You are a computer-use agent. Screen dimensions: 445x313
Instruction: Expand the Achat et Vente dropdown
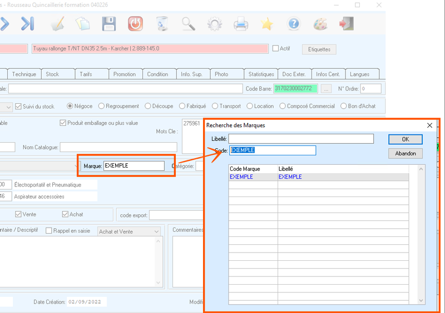(x=156, y=232)
